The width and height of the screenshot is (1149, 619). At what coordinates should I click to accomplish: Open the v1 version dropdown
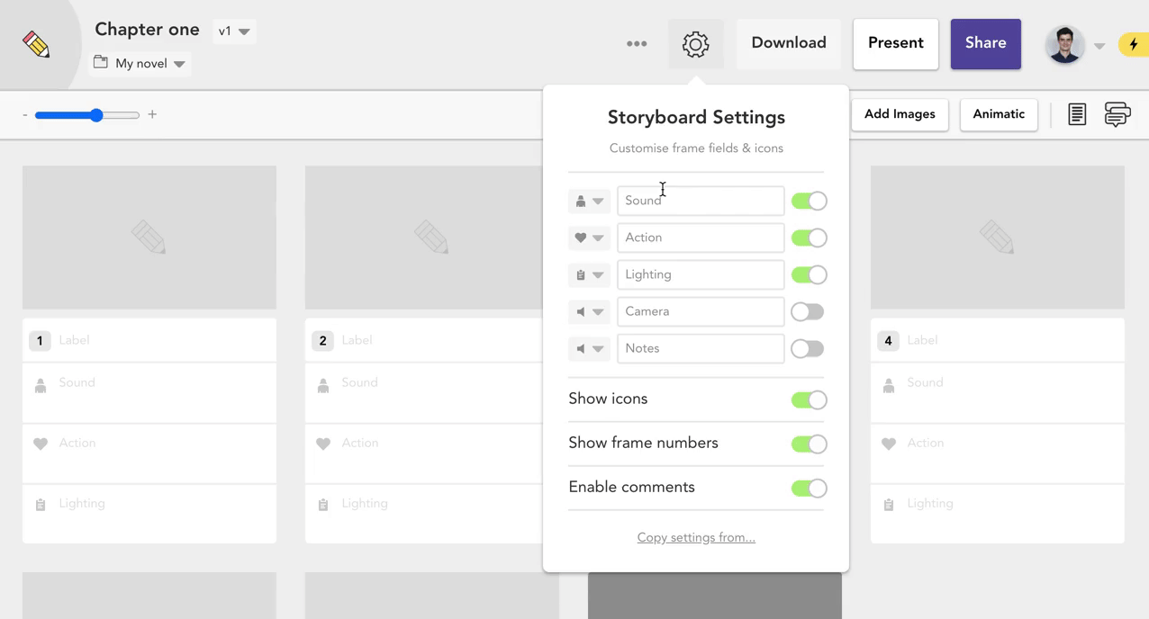(x=233, y=31)
